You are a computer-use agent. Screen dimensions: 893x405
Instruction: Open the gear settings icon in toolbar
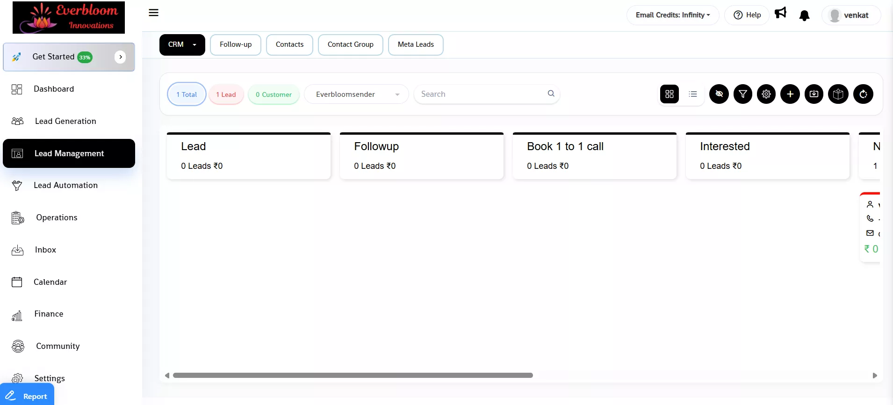point(766,94)
